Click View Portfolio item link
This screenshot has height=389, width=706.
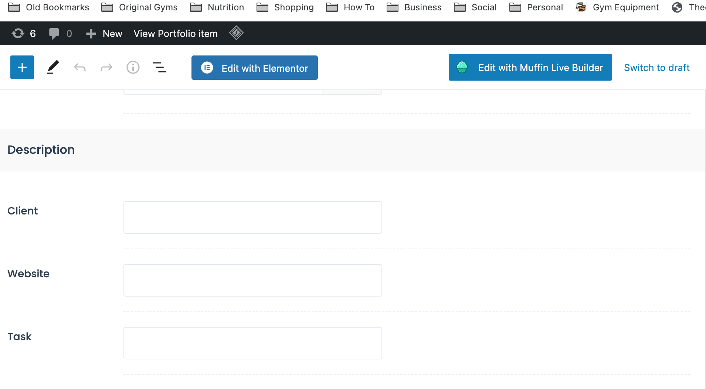tap(176, 34)
